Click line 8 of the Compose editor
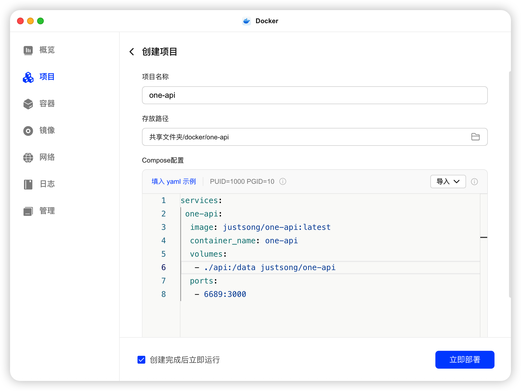Image resolution: width=521 pixels, height=391 pixels. coord(225,294)
